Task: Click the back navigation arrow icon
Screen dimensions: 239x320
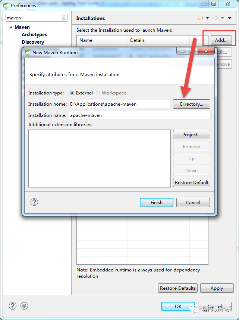Action: tap(200, 18)
